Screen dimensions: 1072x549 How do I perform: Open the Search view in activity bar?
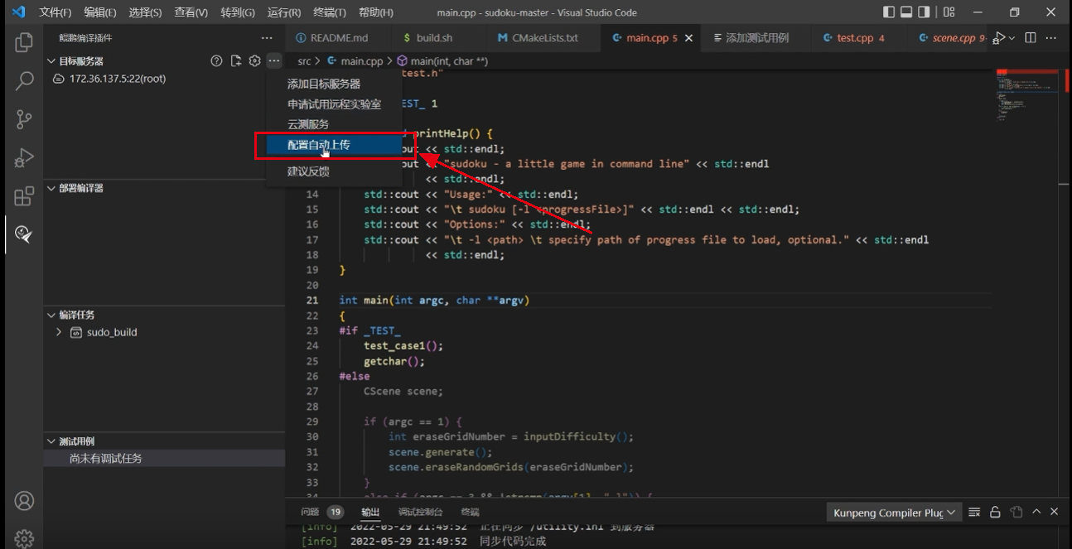24,80
